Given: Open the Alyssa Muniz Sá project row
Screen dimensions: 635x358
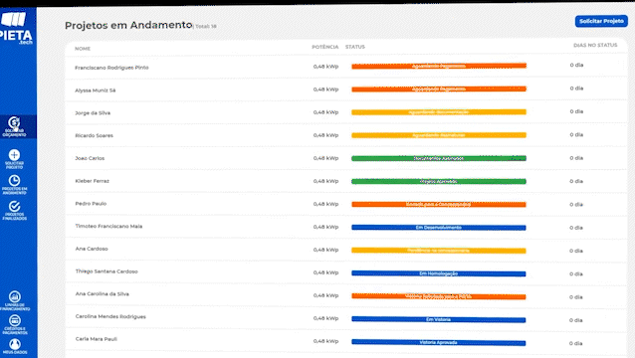Looking at the screenshot, I should coord(346,89).
